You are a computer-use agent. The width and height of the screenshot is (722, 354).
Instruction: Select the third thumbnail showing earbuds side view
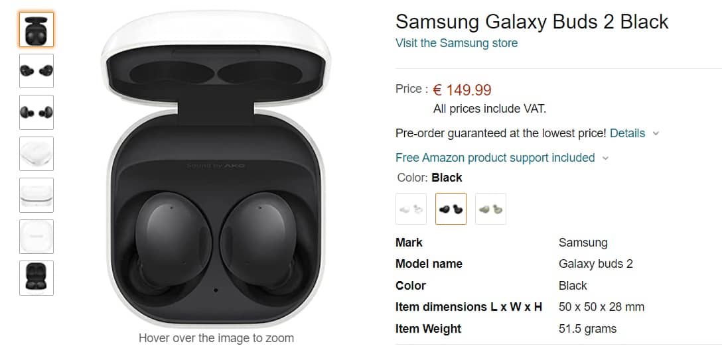[x=36, y=112]
